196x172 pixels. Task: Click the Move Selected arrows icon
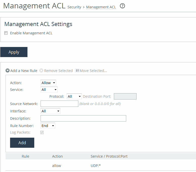click(77, 71)
